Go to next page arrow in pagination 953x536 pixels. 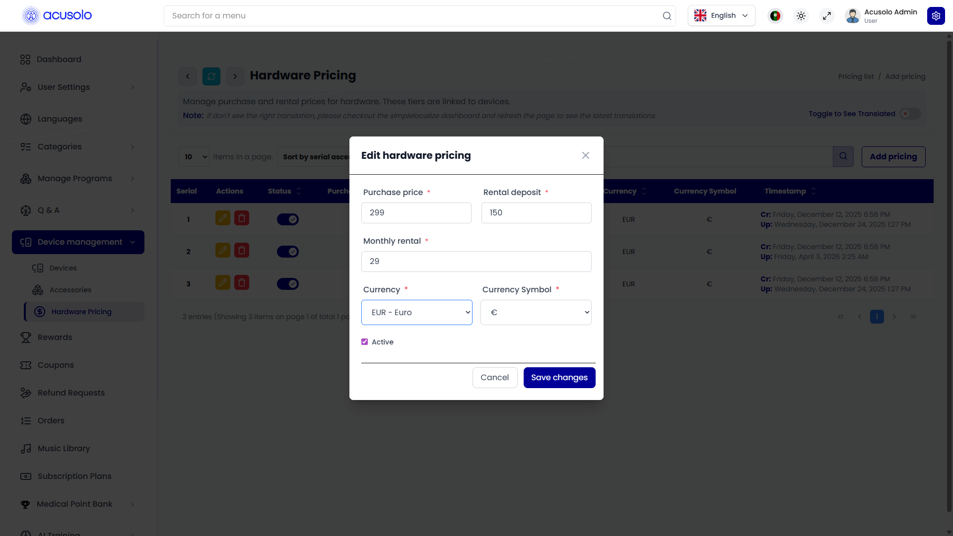pyautogui.click(x=894, y=317)
